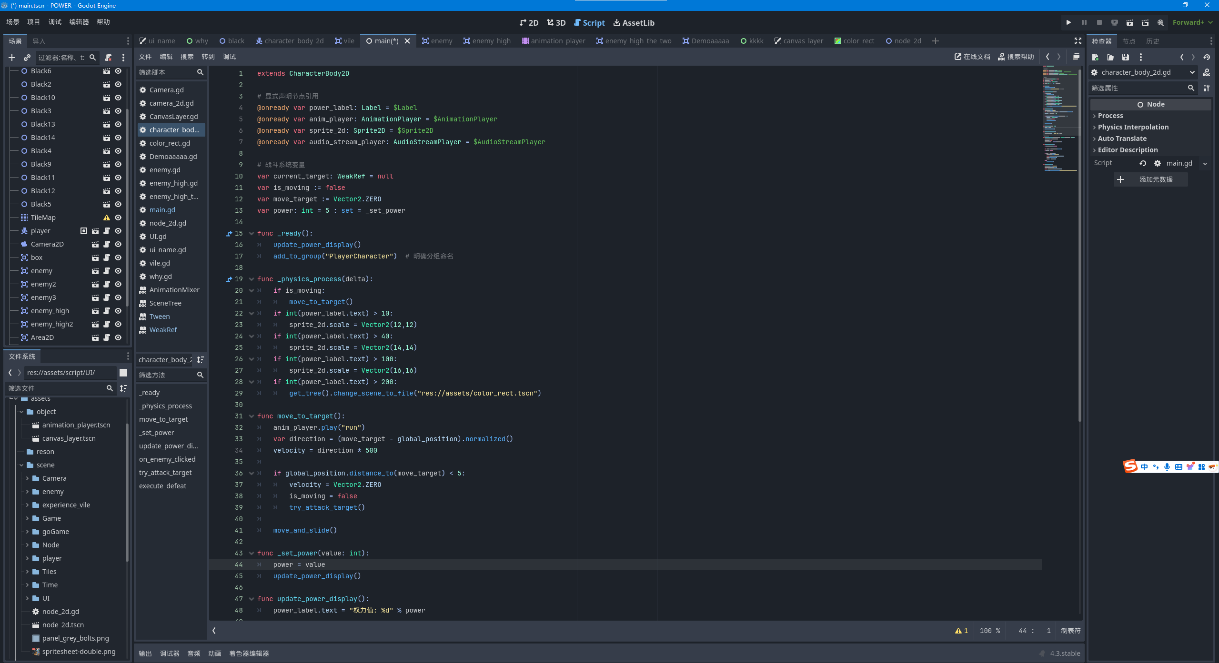Viewport: 1219px width, 663px height.
Task: Toggle visibility of enemy_high2 node
Action: [118, 324]
